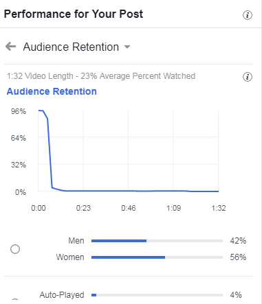Viewport: 262px width, 304px height.
Task: Click the 56% value next to Women
Action: pyautogui.click(x=238, y=257)
